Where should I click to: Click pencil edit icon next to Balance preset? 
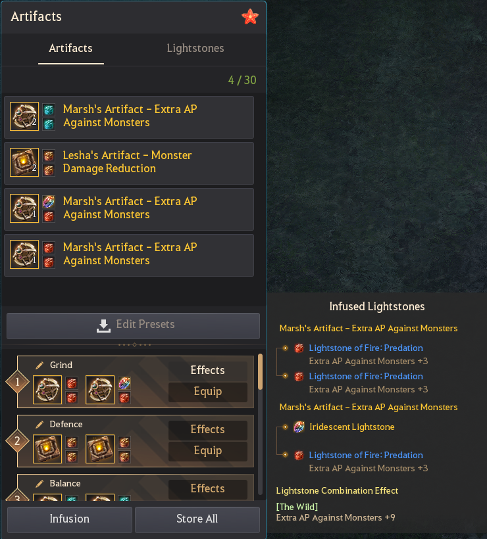pyautogui.click(x=39, y=483)
